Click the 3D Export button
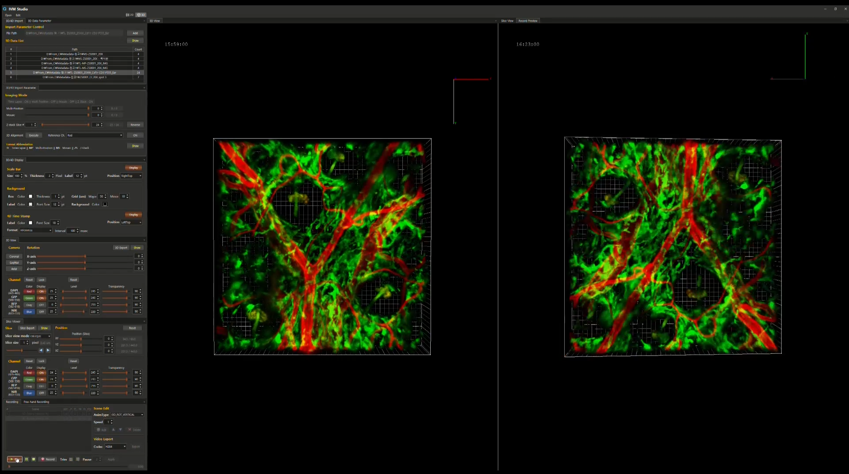The image size is (849, 474). pos(121,248)
